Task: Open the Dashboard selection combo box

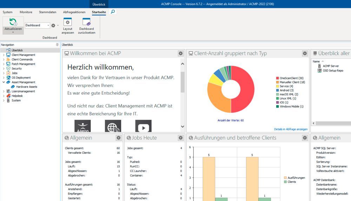Action: 37,25
